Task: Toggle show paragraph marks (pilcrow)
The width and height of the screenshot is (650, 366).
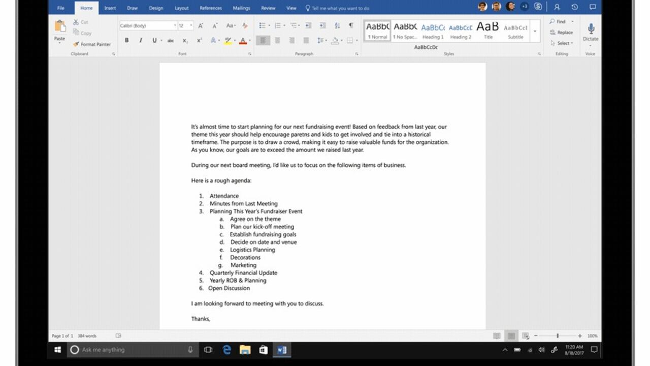Action: coord(351,25)
